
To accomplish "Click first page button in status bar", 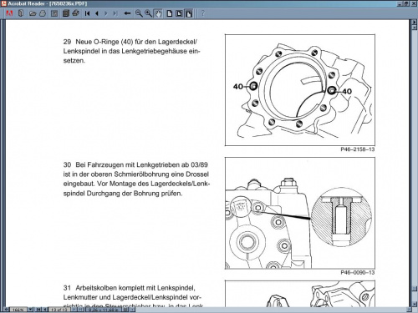I will tap(38, 309).
